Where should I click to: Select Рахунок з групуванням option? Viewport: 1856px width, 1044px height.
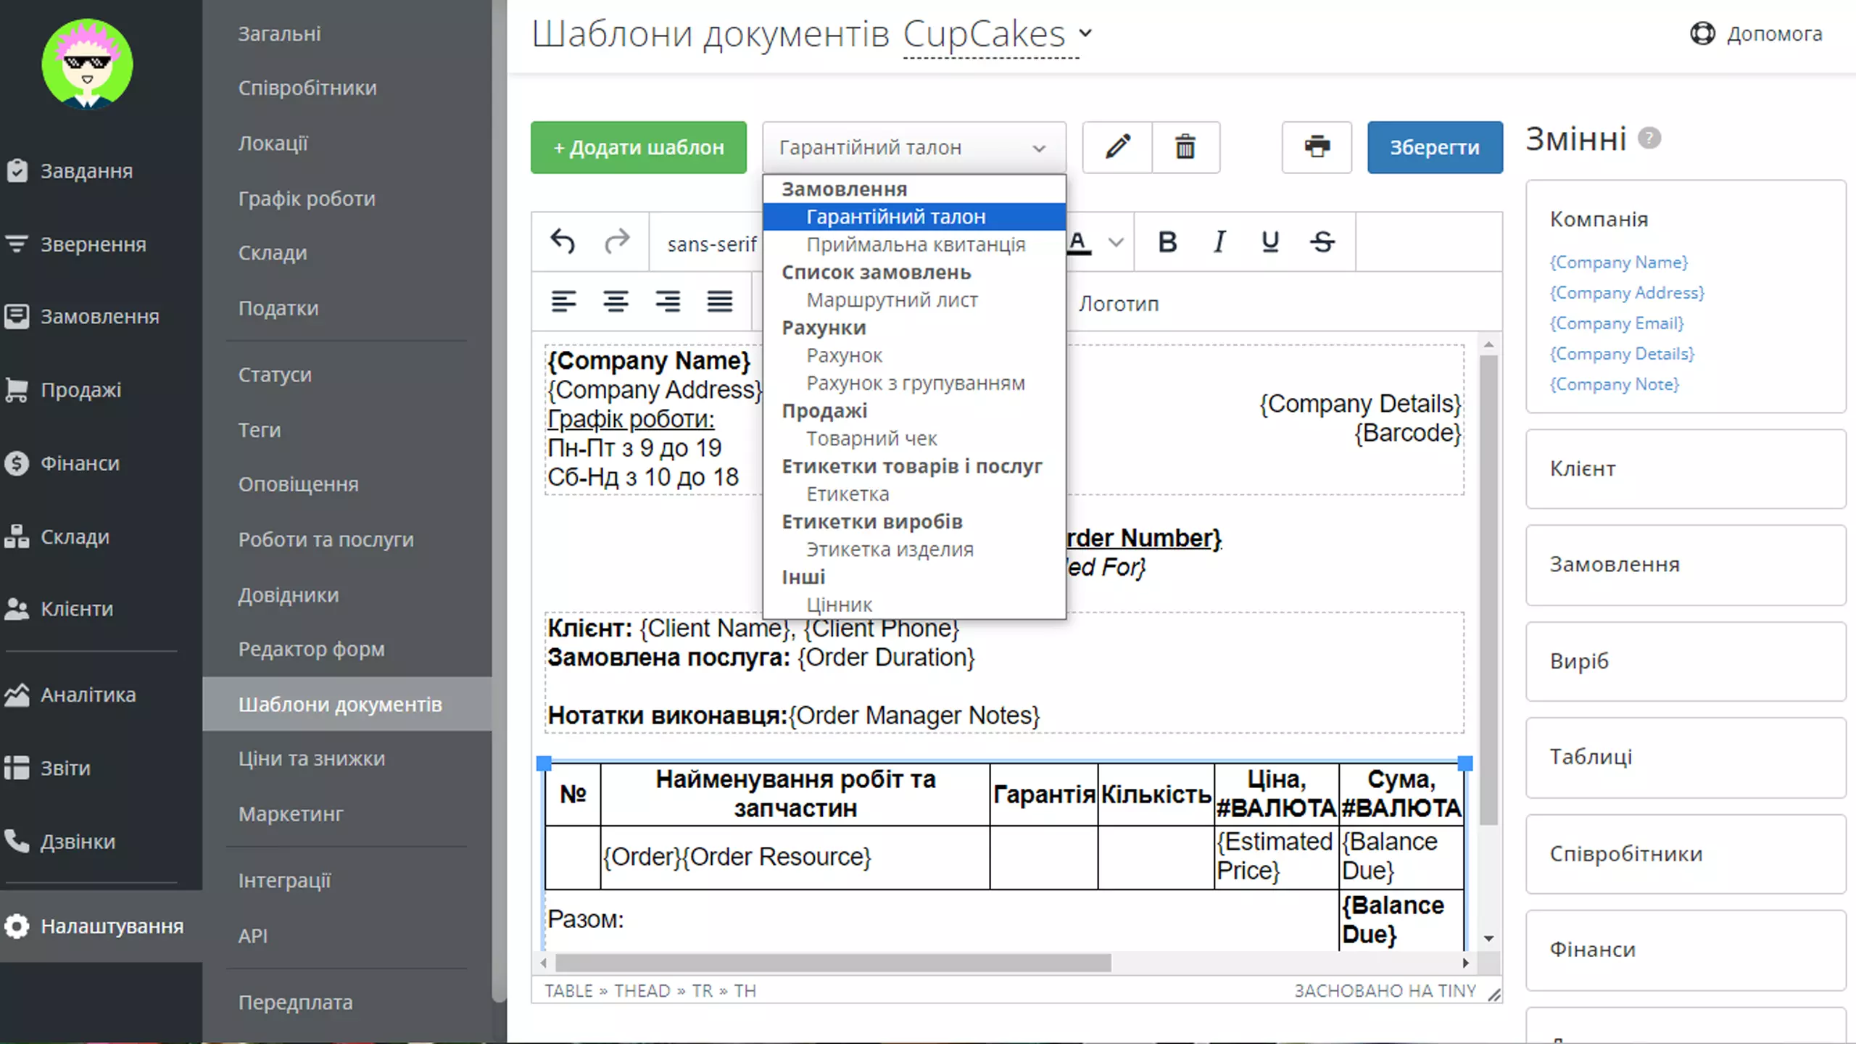click(x=914, y=383)
